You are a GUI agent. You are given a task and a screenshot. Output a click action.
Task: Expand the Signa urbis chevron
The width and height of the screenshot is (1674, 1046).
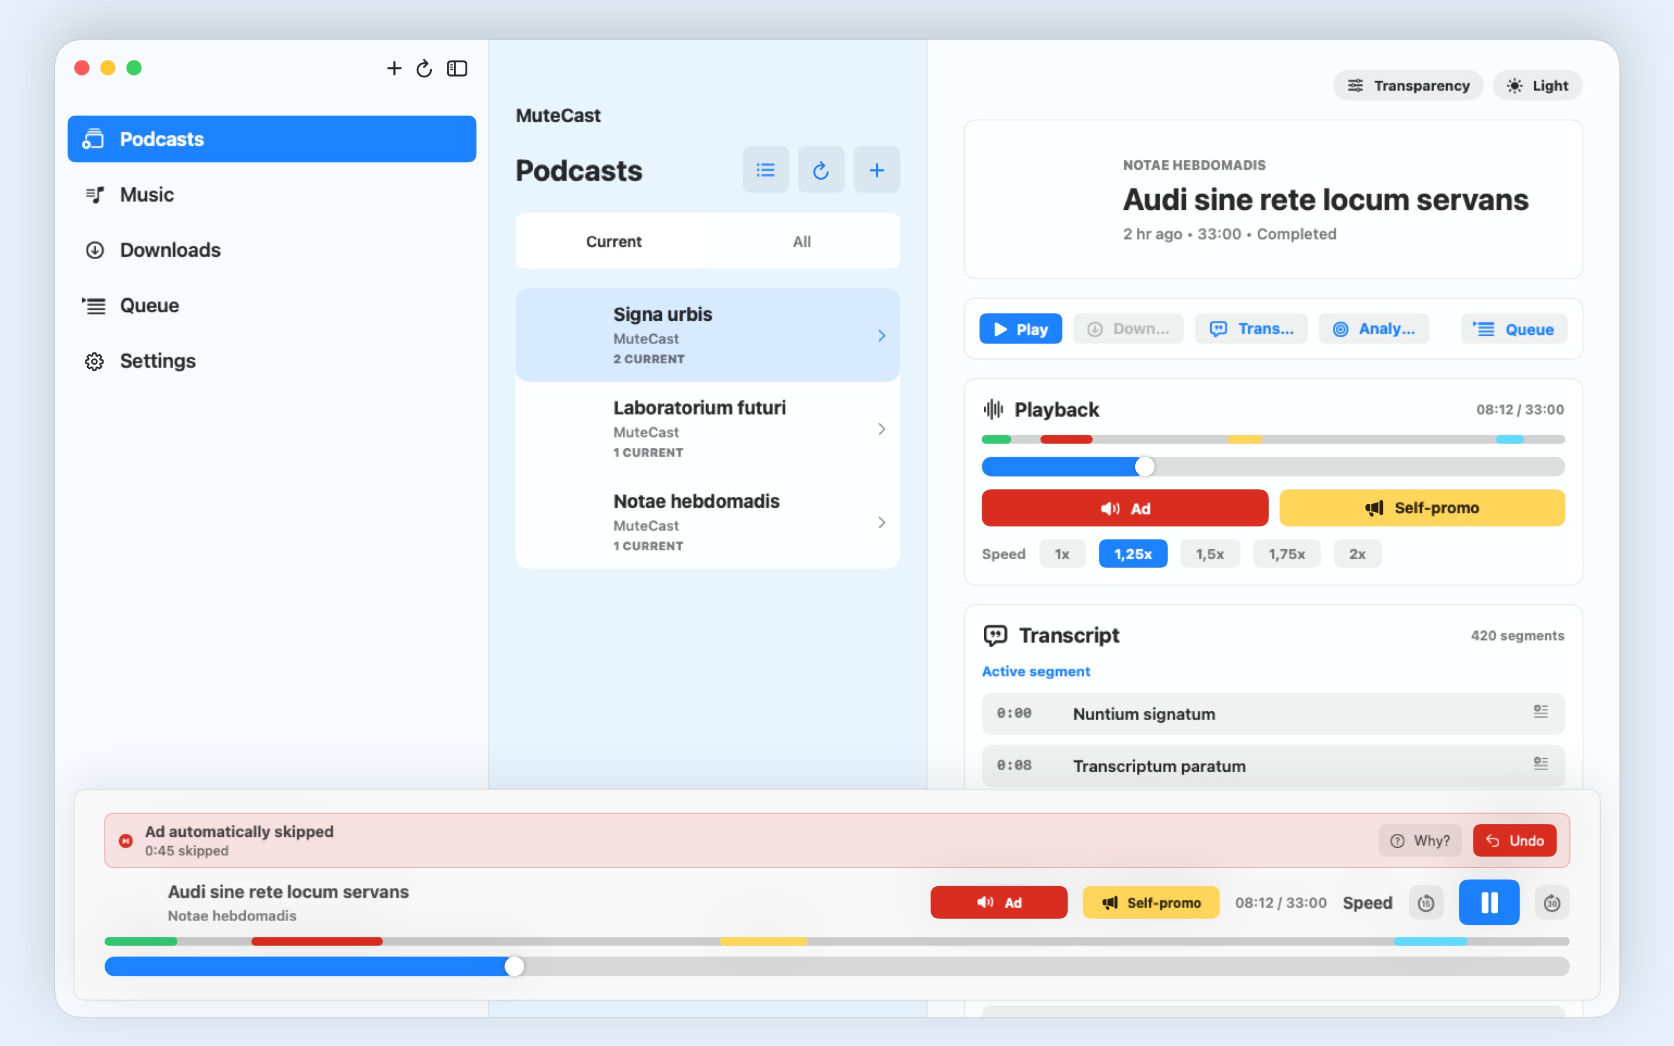881,335
